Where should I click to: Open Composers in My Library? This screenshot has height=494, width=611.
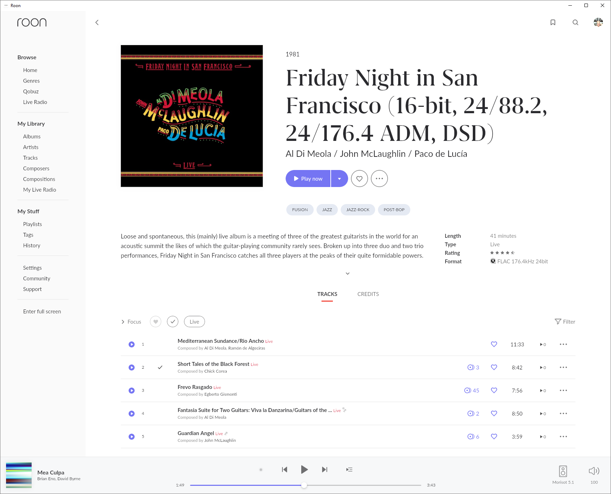coord(36,169)
